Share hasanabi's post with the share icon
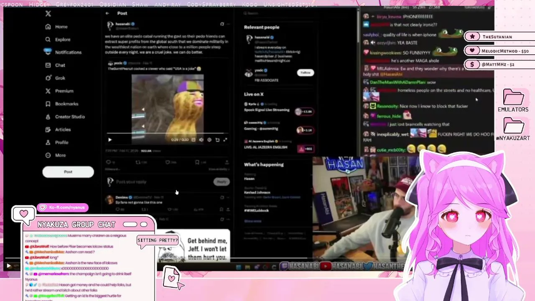Screen dimensions: 535x301 (x=227, y=162)
